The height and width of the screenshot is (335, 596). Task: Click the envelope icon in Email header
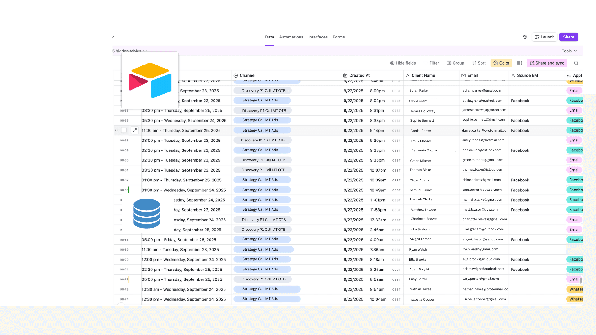click(464, 75)
